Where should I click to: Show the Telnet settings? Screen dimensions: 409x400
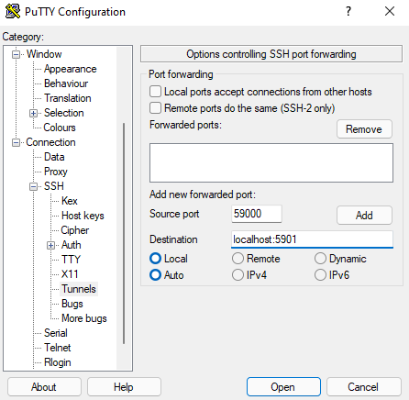click(58, 348)
